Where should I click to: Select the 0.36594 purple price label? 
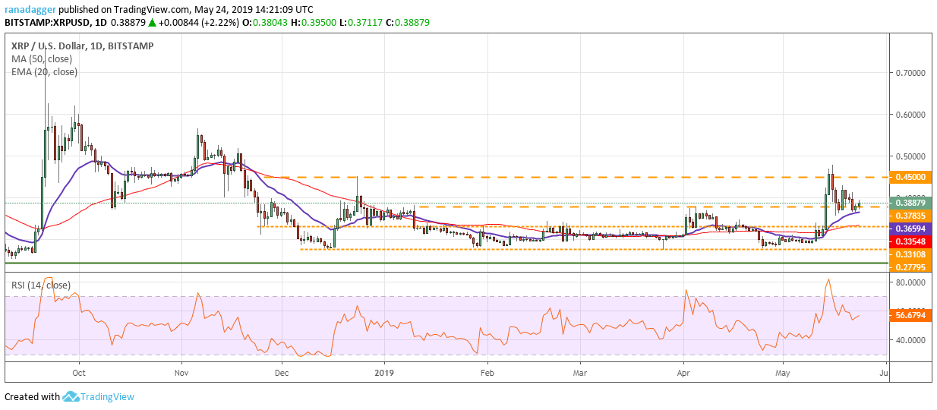[x=911, y=229]
